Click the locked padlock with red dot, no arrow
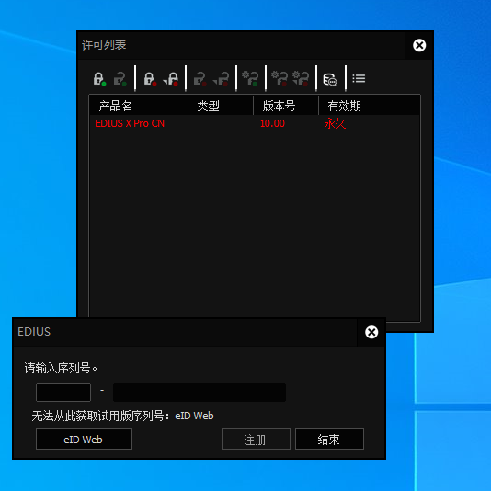Screen dimensions: 491x491 (150, 78)
